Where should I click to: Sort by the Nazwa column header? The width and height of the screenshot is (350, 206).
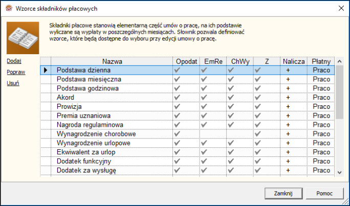click(112, 61)
